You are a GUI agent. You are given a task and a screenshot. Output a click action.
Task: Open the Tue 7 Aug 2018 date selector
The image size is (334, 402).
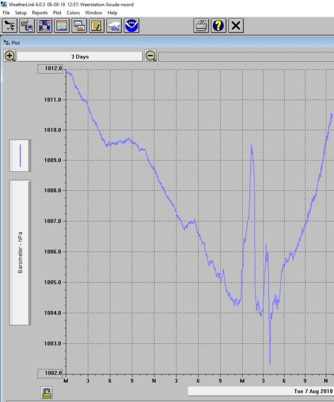click(261, 391)
